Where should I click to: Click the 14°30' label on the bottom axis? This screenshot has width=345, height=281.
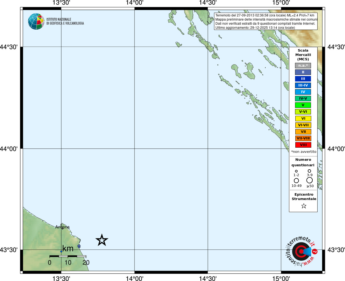point(208,278)
